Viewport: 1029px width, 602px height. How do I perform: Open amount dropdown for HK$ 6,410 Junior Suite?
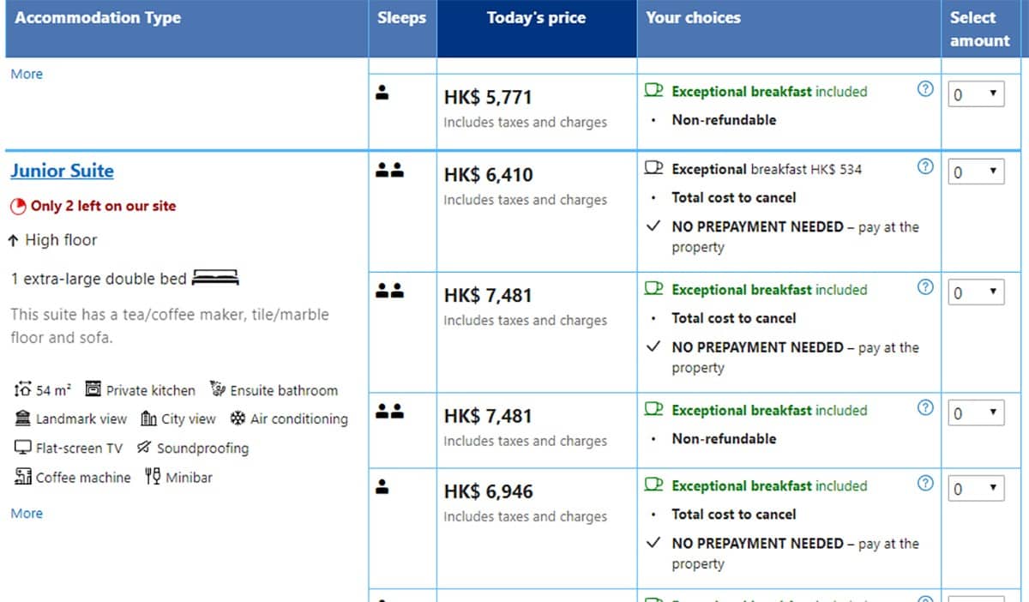pos(976,172)
